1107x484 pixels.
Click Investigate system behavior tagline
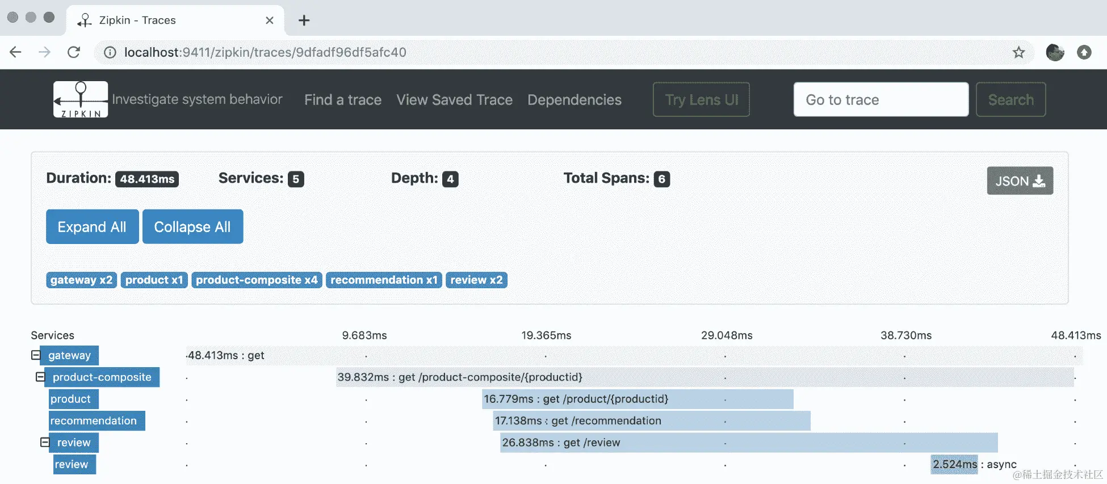(197, 99)
